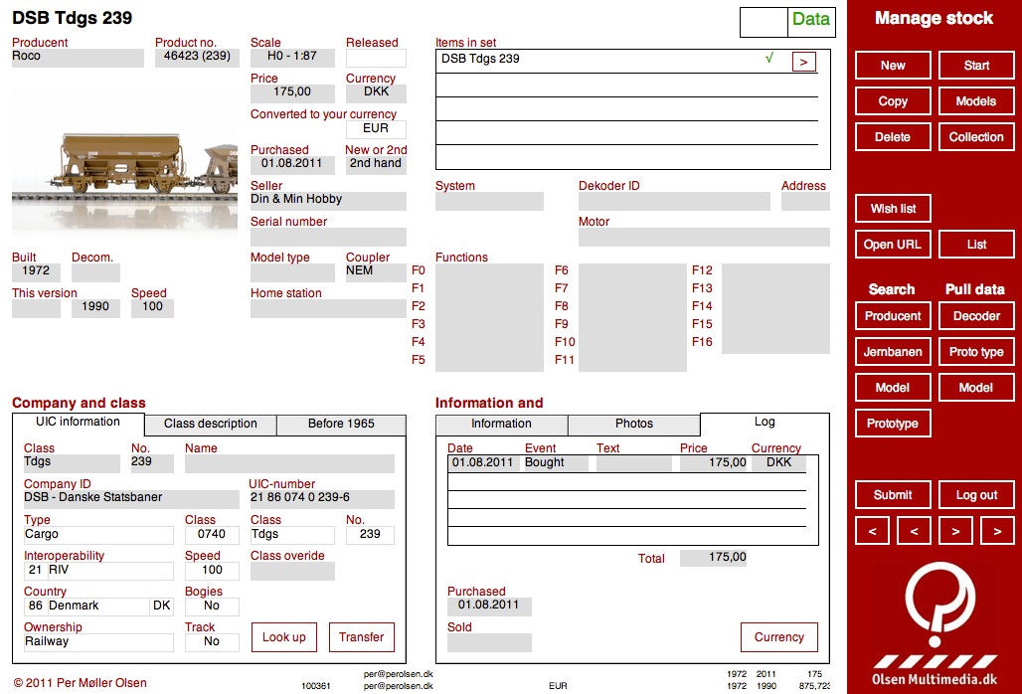Screen dimensions: 1022x694
Task: Open the Currency DKK field
Action: (x=376, y=93)
